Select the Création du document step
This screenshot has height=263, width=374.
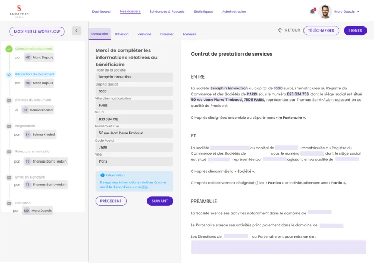coord(34,49)
